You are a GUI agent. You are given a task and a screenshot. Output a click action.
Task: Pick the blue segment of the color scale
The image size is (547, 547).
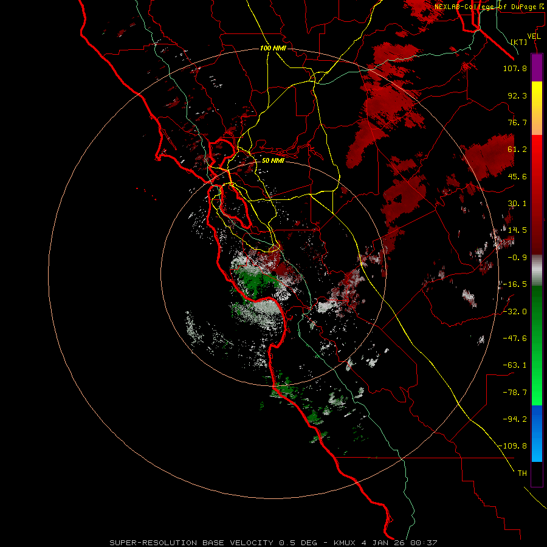[x=537, y=433]
